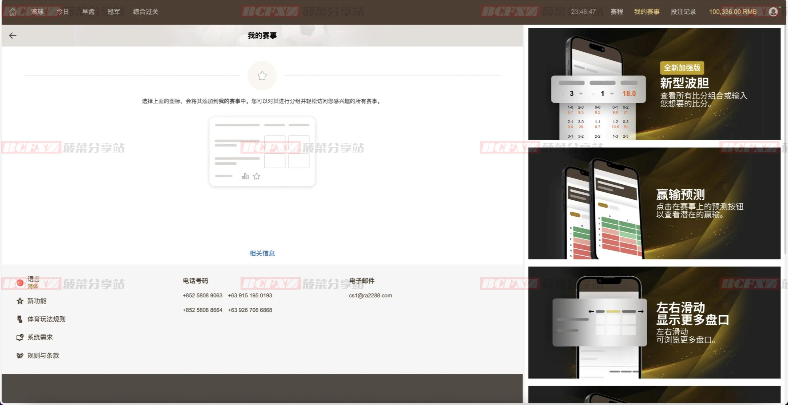This screenshot has height=405, width=788.
Task: Click the 体育玩法规则 rules icon
Action: [x=20, y=319]
